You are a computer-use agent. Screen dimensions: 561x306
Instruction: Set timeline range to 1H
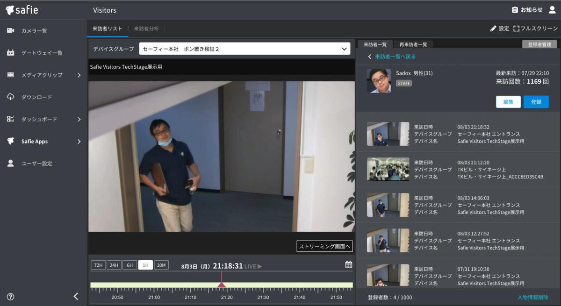pyautogui.click(x=145, y=265)
